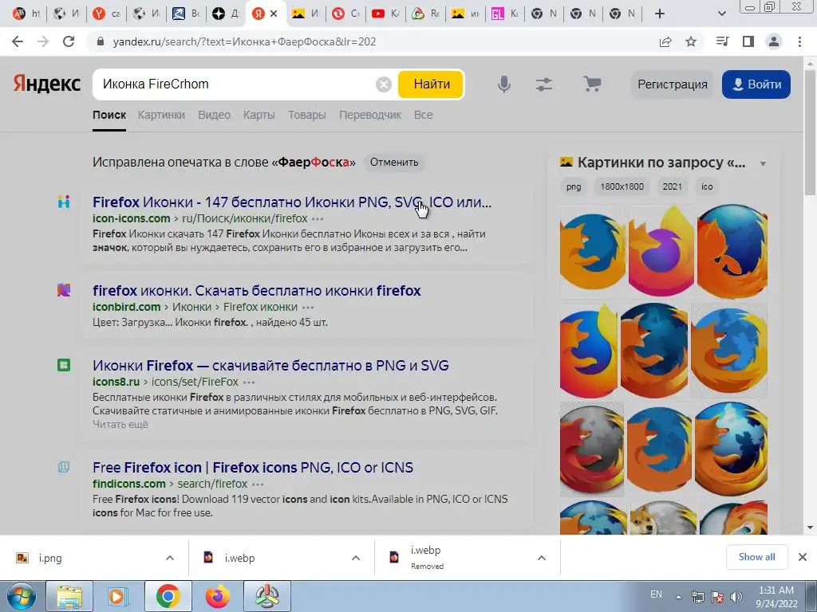The width and height of the screenshot is (817, 612).
Task: Filter images by the 1800x1800 chip
Action: pos(622,186)
